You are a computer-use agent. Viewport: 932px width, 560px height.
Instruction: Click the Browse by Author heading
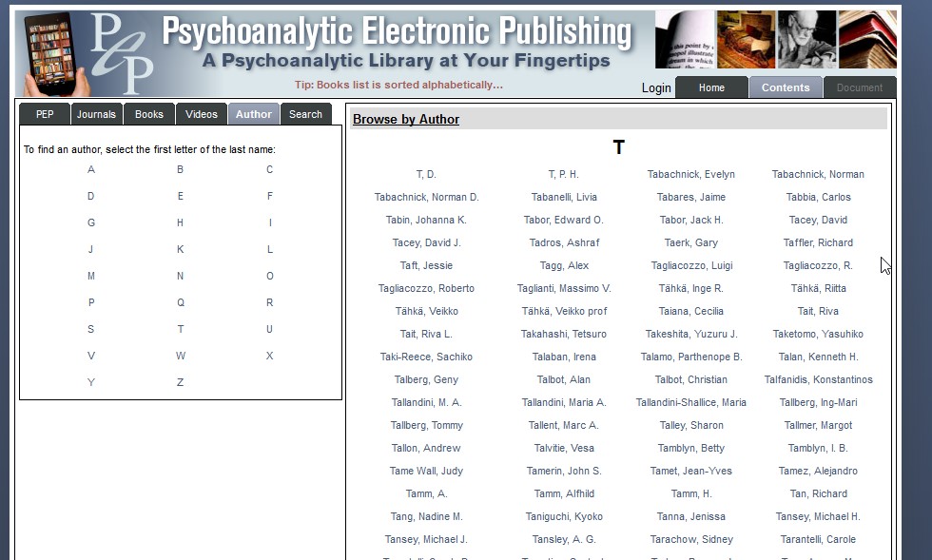pyautogui.click(x=406, y=119)
